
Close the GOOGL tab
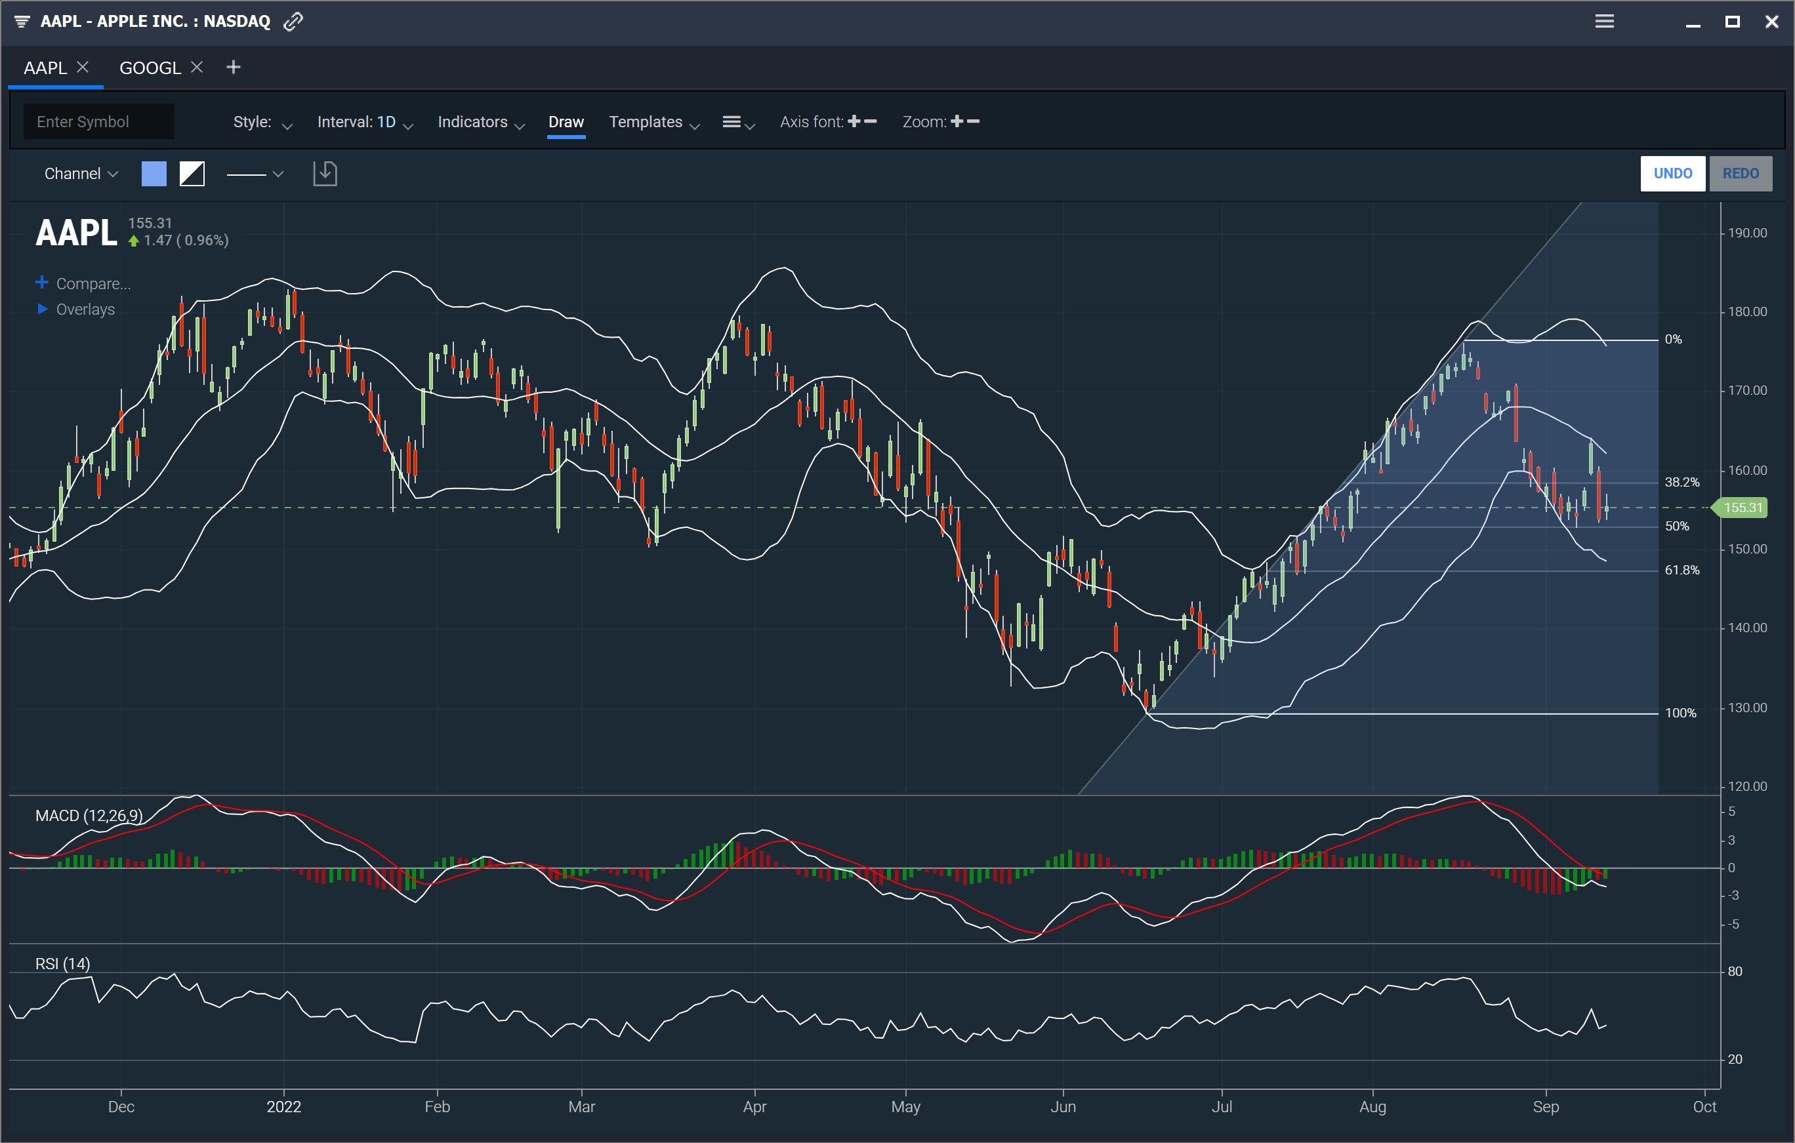pyautogui.click(x=197, y=67)
